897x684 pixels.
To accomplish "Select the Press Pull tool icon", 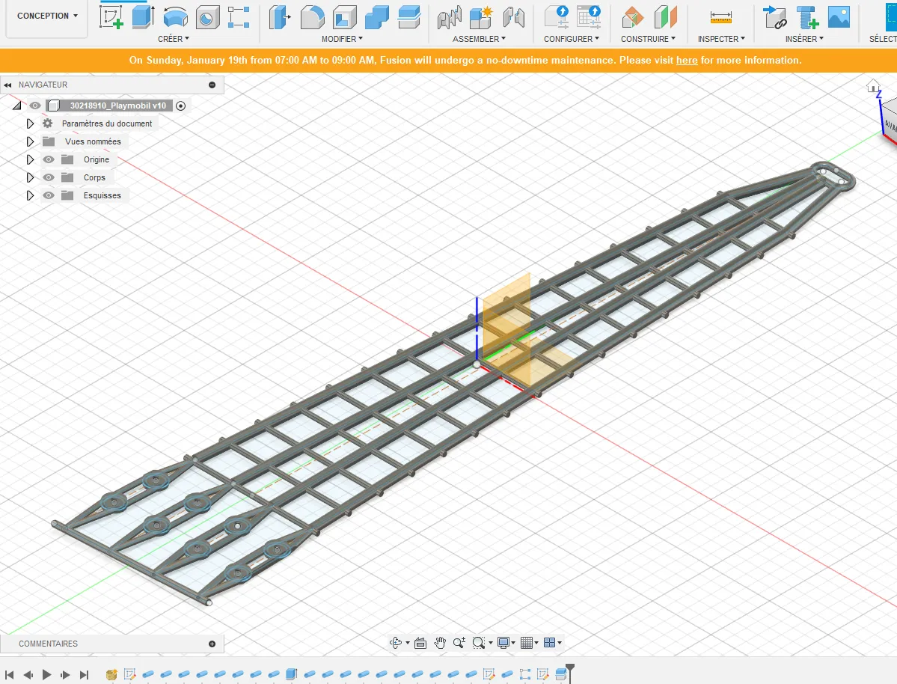I will point(280,17).
